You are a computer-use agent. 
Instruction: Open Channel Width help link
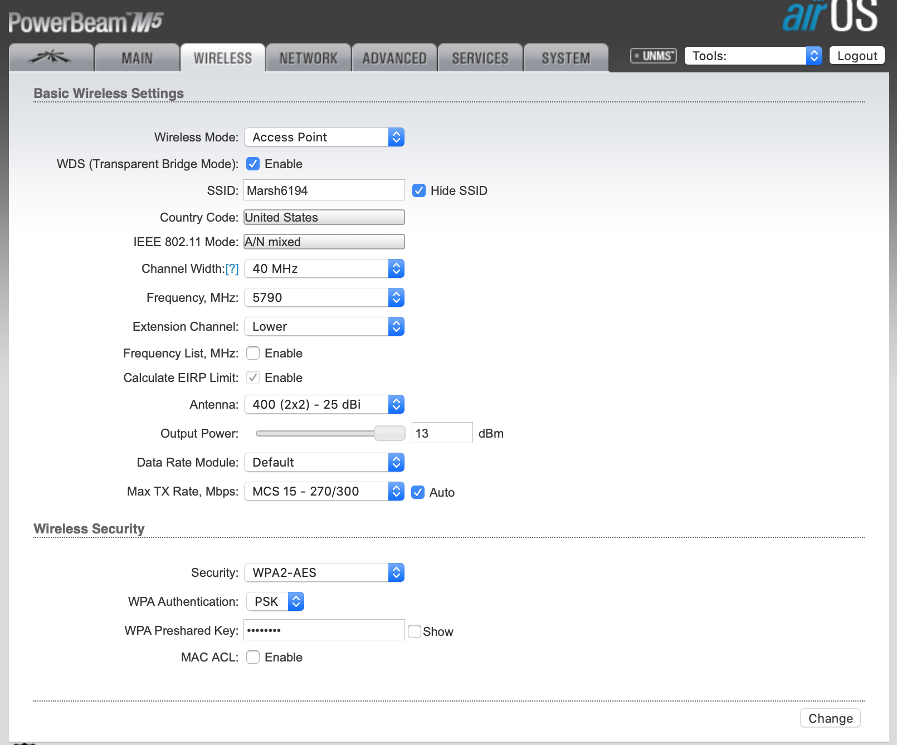tap(232, 269)
